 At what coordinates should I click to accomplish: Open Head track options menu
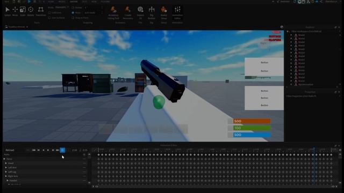[x=84, y=163]
